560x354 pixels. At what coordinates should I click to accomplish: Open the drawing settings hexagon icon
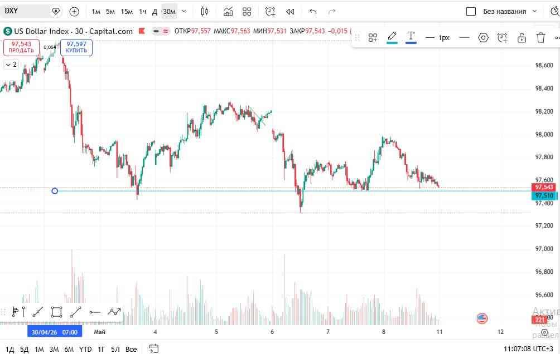483,37
